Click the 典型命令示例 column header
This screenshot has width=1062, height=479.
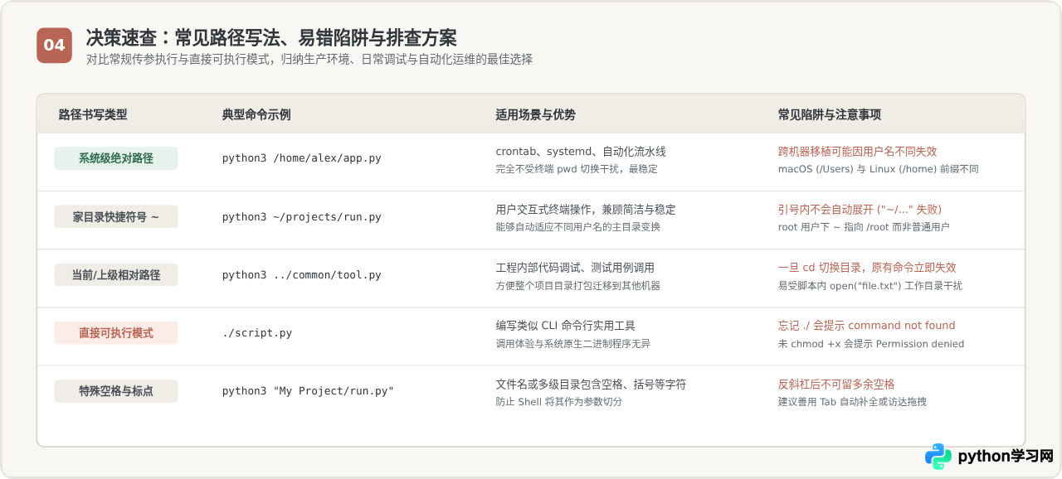point(256,115)
